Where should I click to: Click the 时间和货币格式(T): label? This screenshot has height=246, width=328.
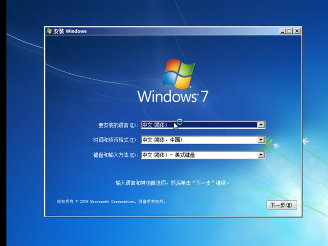click(x=116, y=140)
